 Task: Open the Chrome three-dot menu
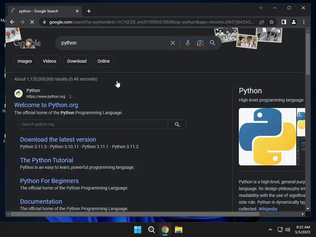[x=304, y=22]
